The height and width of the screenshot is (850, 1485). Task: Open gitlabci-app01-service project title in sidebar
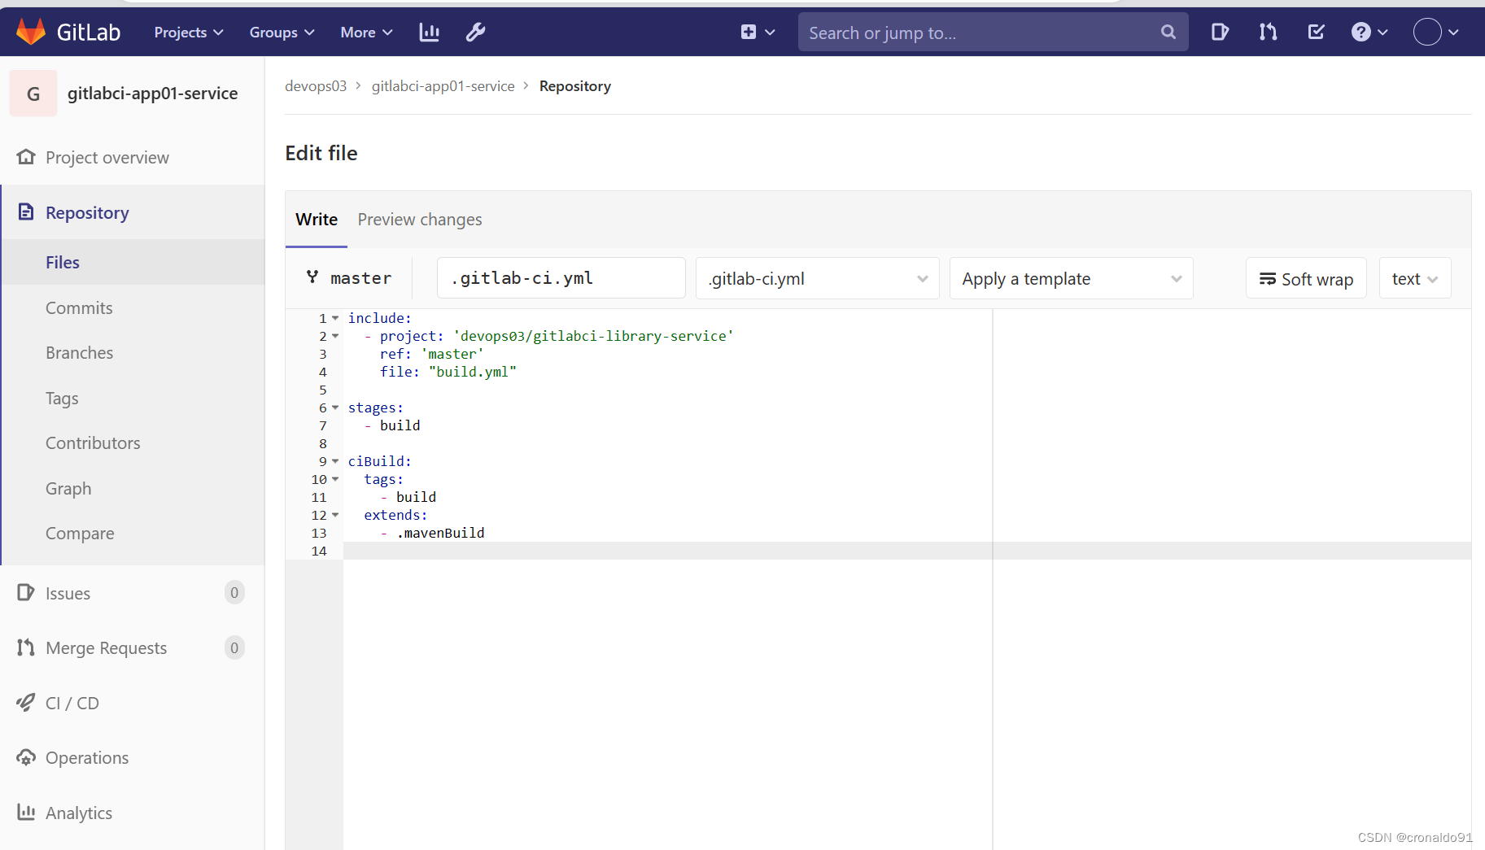point(152,94)
